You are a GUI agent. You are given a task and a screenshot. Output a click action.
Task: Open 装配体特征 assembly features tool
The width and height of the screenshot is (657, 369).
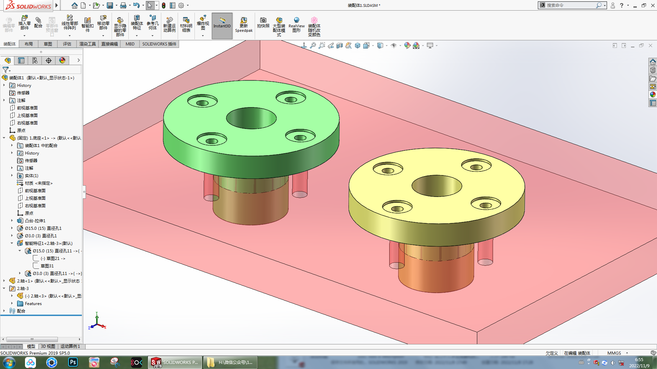(137, 23)
